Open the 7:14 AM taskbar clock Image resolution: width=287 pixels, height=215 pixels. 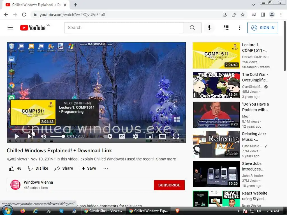click(x=272, y=211)
